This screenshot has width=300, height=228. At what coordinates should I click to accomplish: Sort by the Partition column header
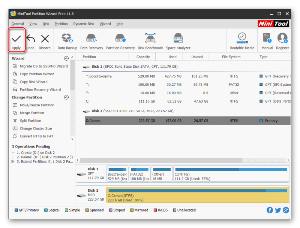[x=105, y=57]
